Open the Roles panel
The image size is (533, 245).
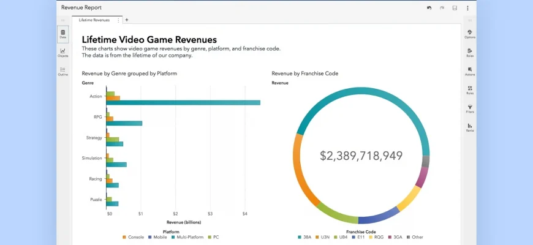point(469,53)
